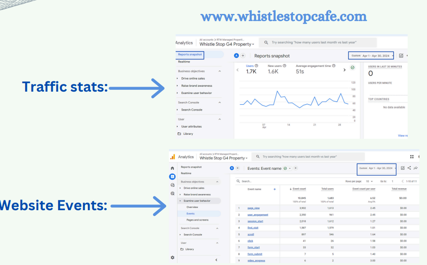Screen dimensions: 427x265
Task: Sort table by Total users column
Action: pos(327,189)
